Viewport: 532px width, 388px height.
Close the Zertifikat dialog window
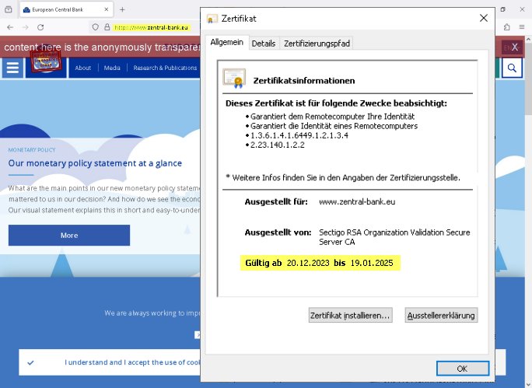484,18
